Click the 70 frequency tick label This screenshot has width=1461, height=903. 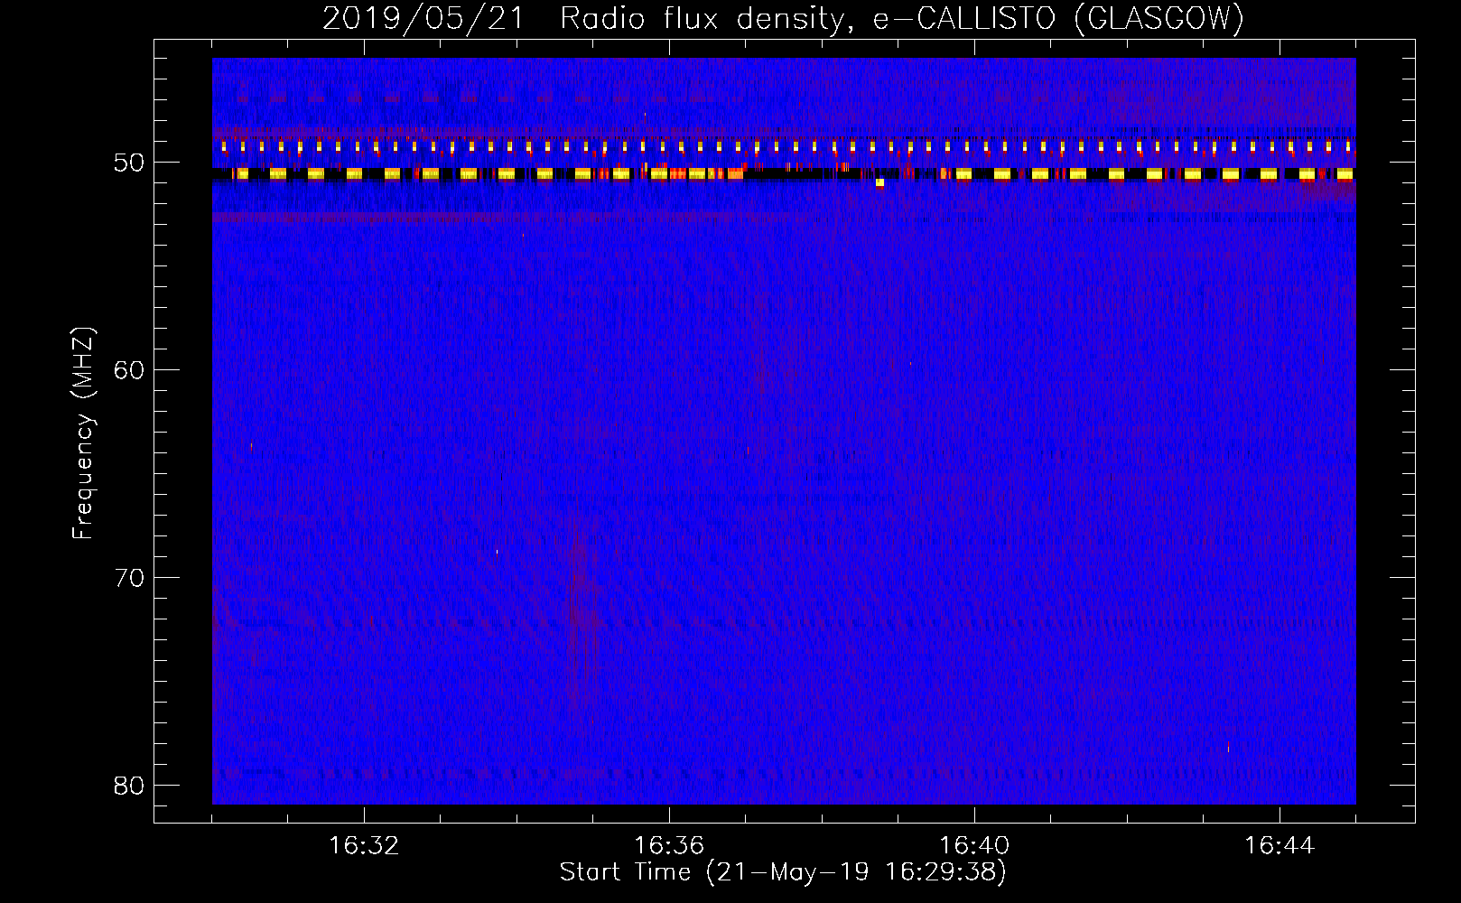[x=129, y=578]
